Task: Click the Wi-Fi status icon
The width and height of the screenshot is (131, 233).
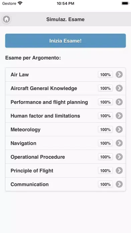Action: (20, 3)
